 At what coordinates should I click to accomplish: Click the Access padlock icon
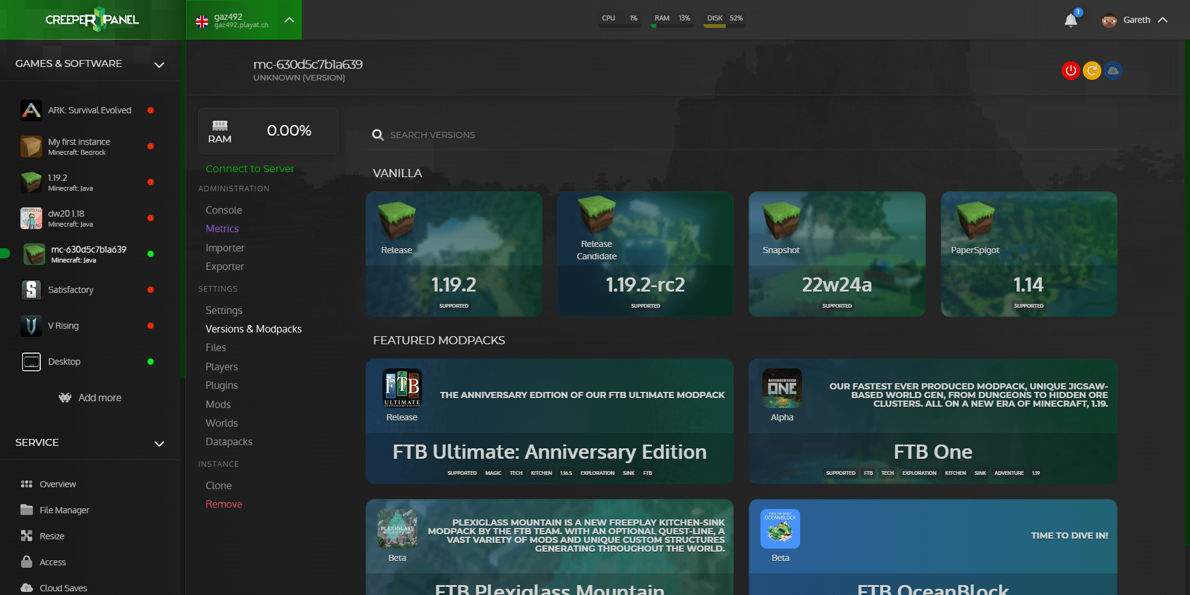[27, 562]
